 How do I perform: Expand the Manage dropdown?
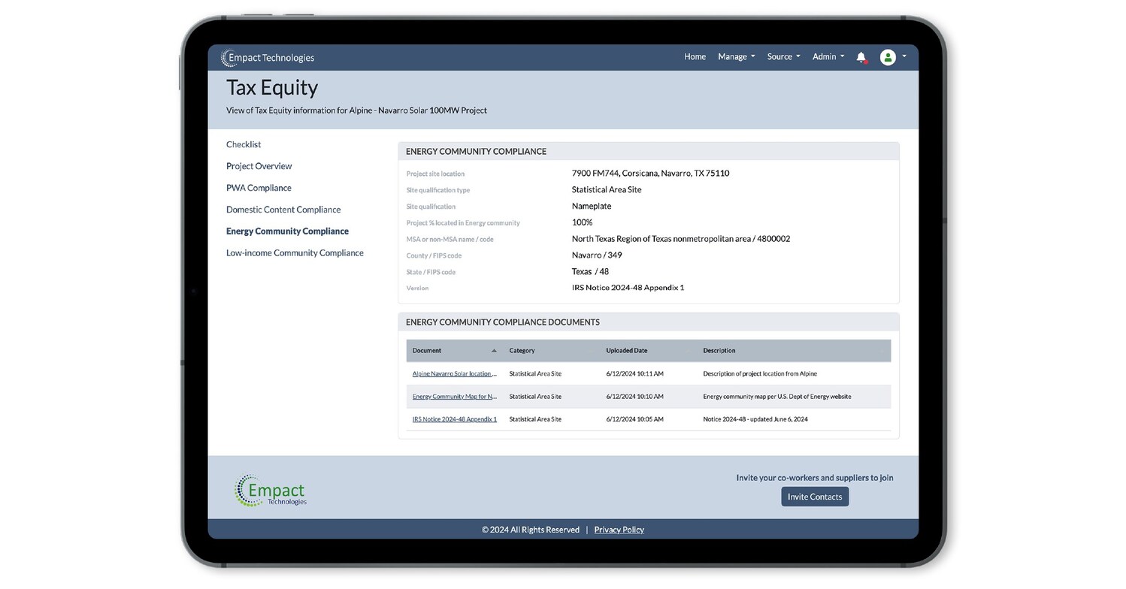click(734, 56)
